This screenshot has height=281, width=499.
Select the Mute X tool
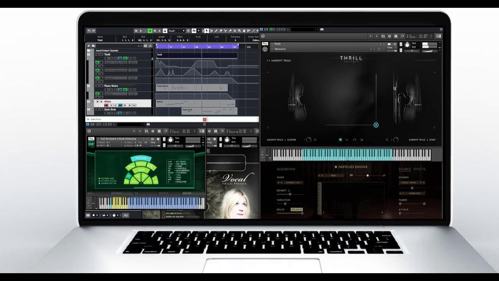coord(235,31)
